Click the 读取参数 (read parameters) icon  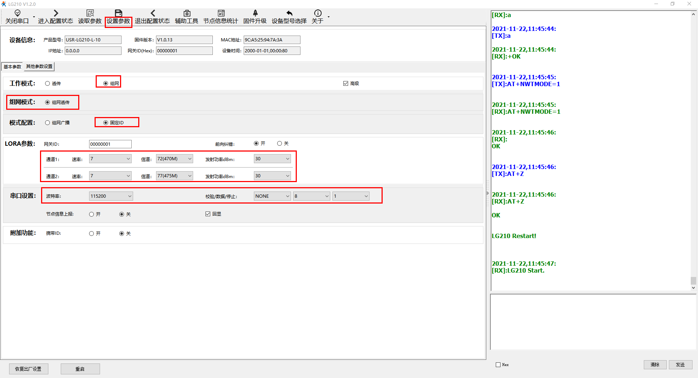point(90,13)
